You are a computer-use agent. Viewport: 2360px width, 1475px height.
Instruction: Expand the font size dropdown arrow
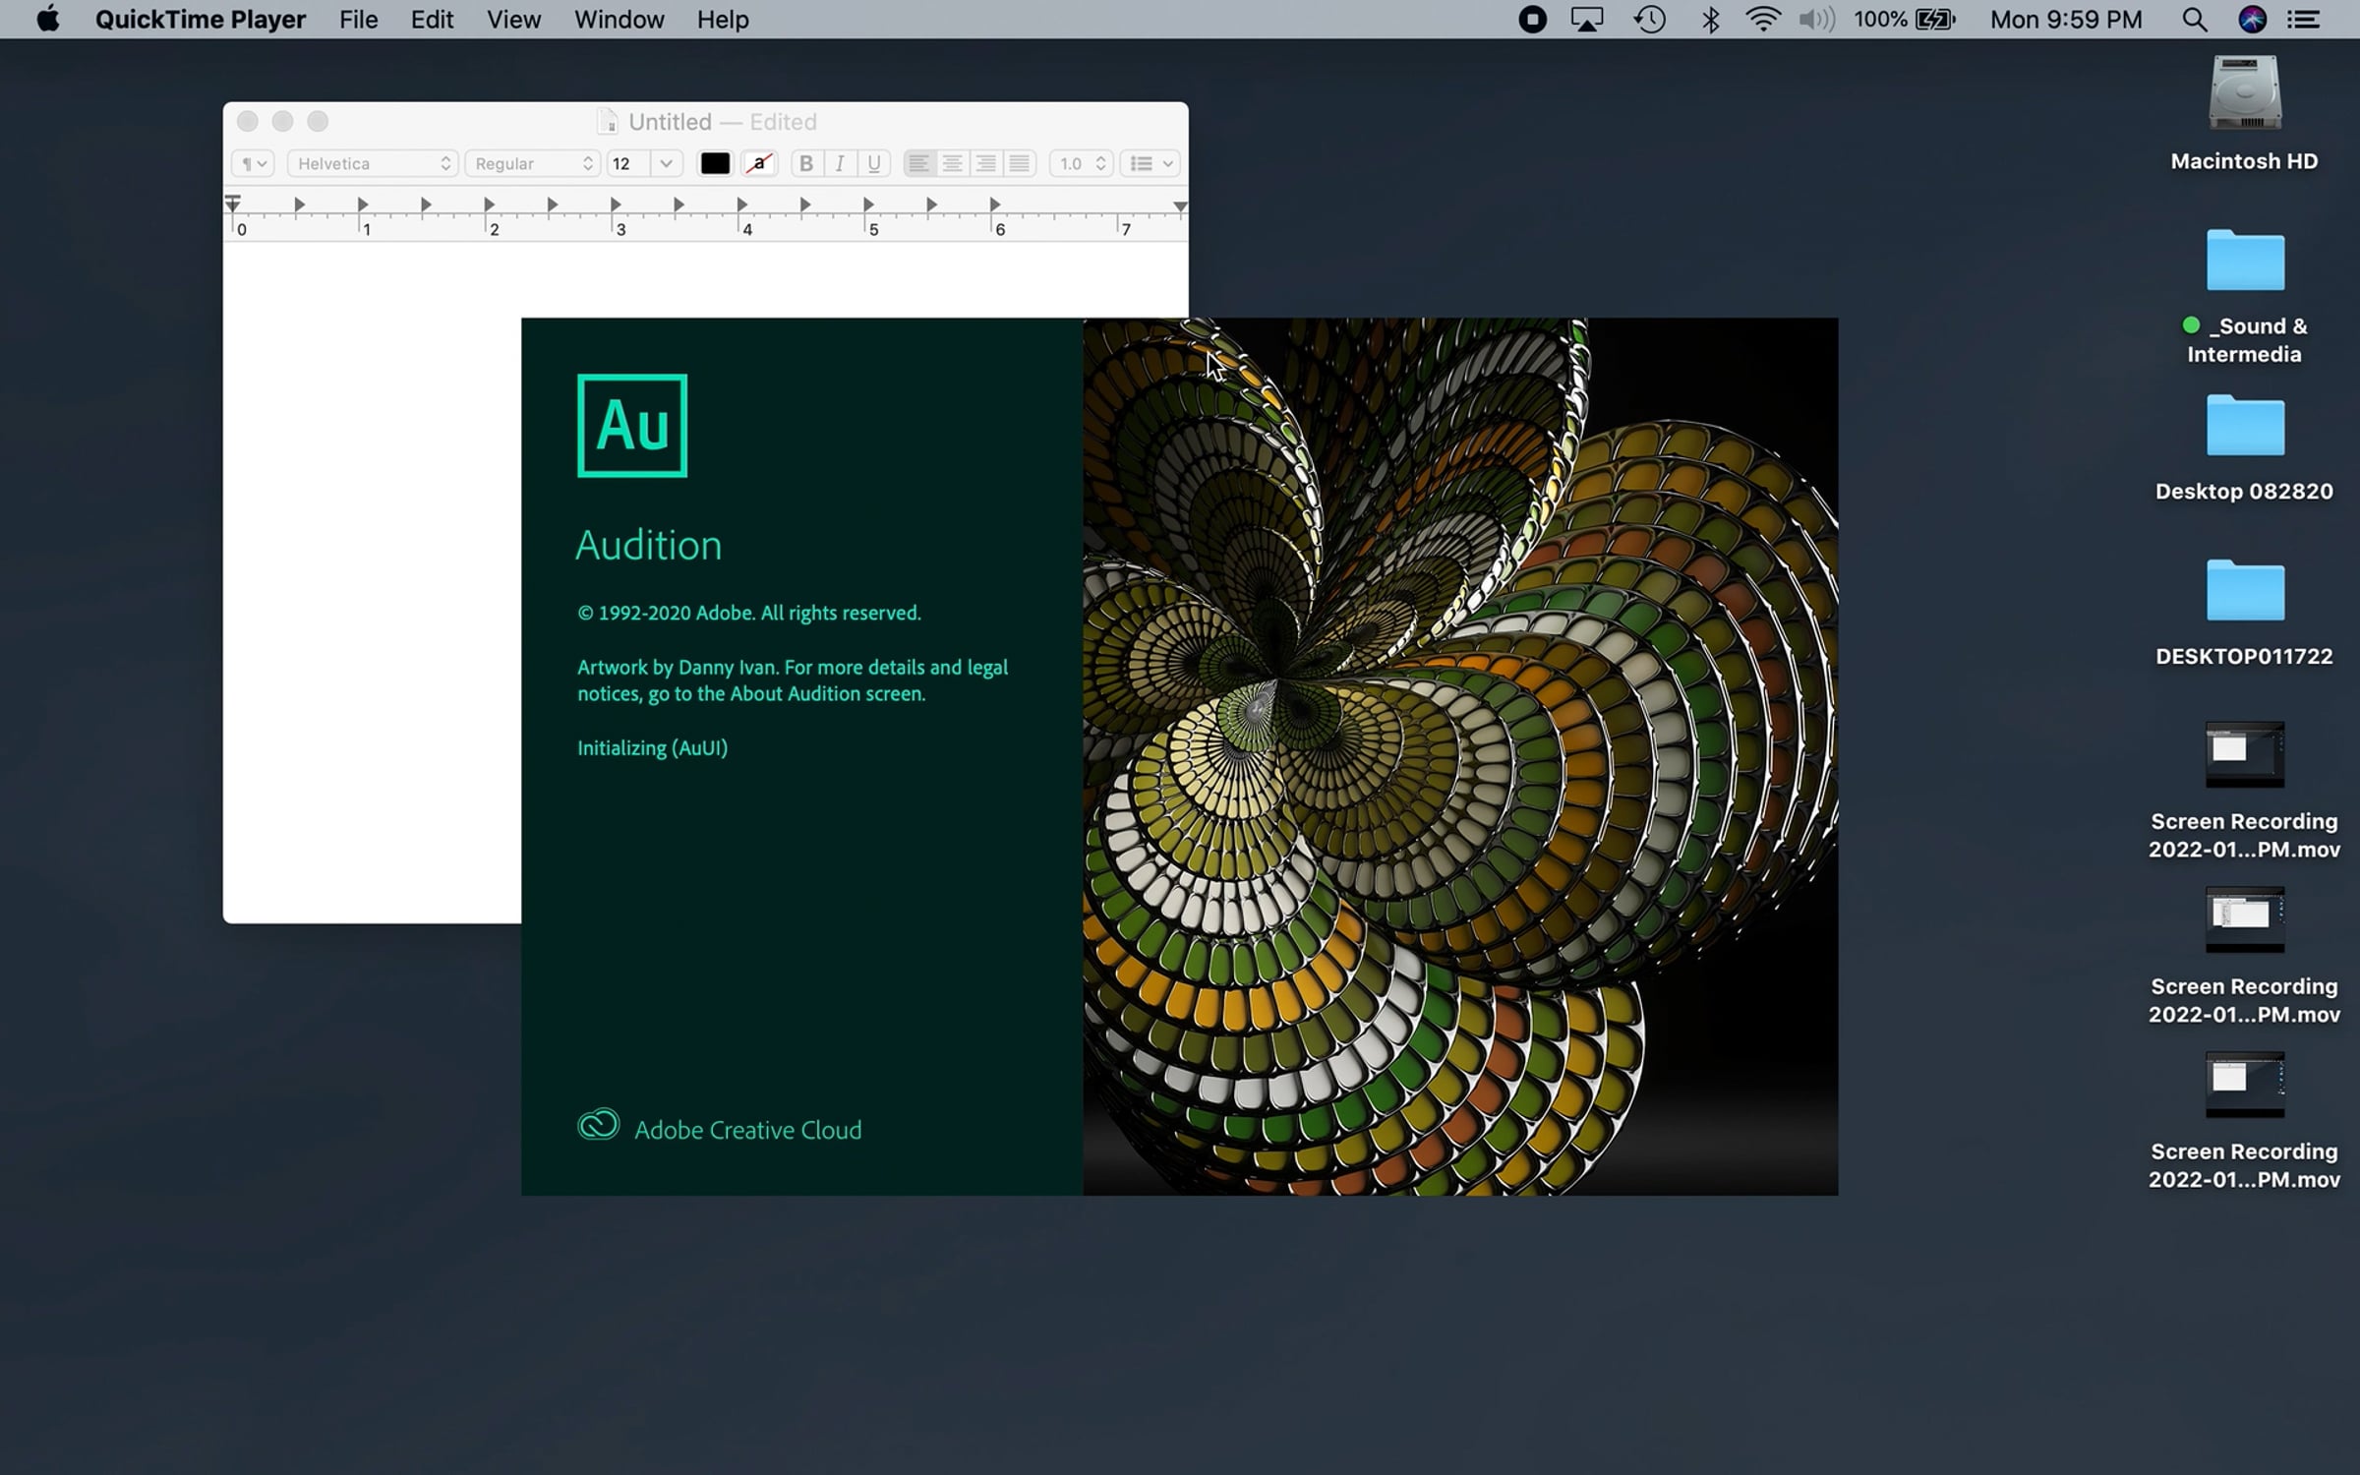(666, 163)
